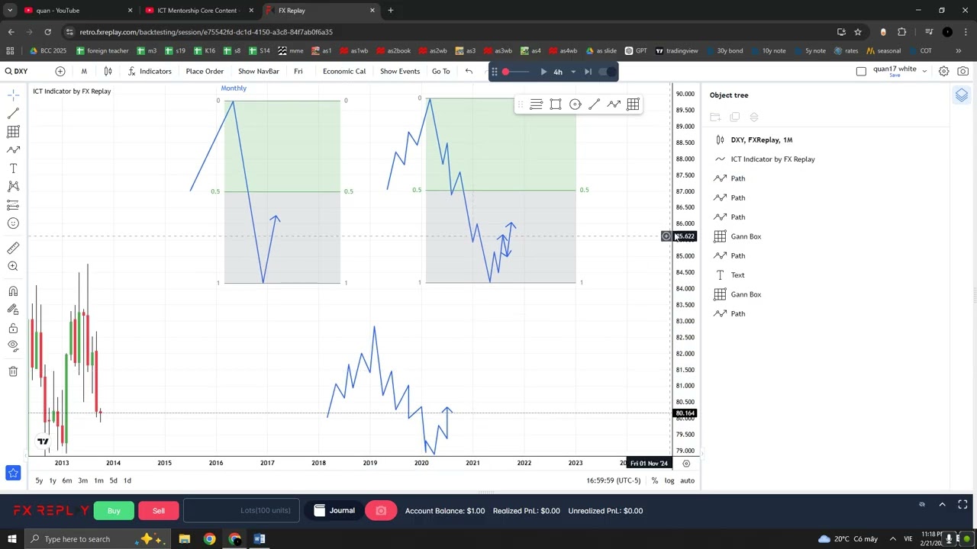This screenshot has width=977, height=549.
Task: Open the Economic Cal menu item
Action: [x=344, y=71]
